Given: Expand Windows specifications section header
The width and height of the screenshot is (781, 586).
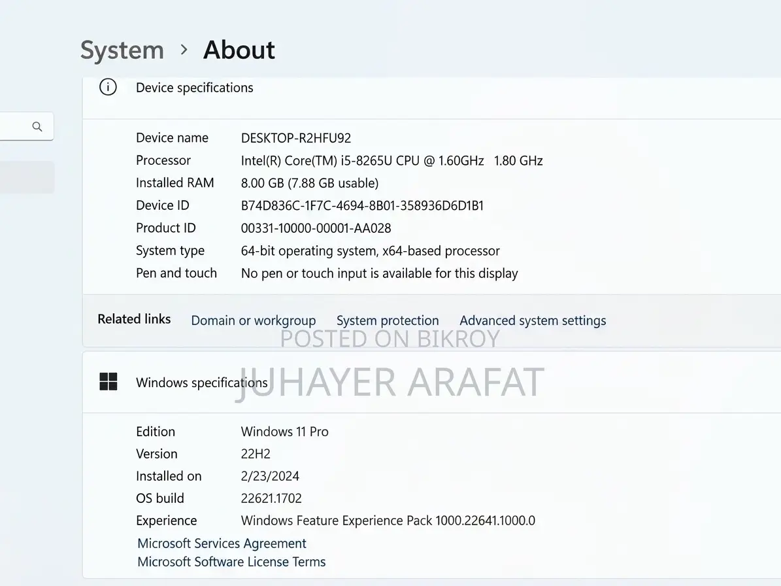Looking at the screenshot, I should tap(431, 382).
